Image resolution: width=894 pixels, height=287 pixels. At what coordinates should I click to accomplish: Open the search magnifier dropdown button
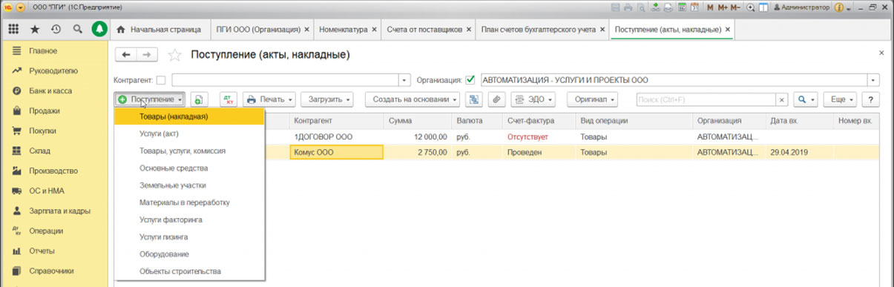(x=806, y=99)
